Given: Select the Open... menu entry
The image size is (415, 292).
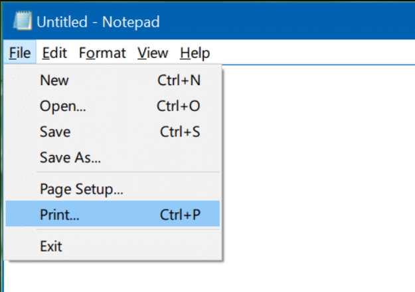Looking at the screenshot, I should 63,106.
